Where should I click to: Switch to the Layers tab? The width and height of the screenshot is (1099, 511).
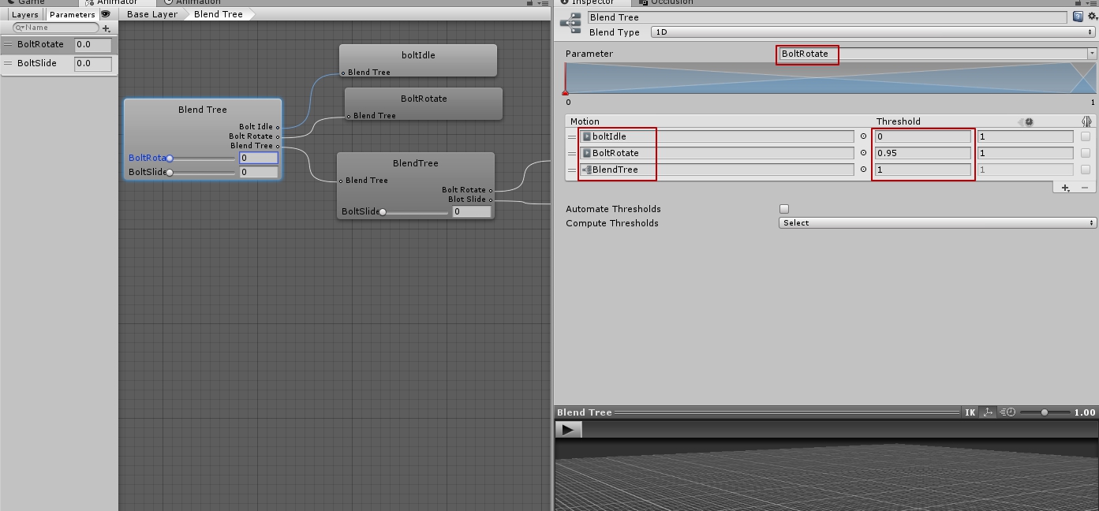click(25, 14)
